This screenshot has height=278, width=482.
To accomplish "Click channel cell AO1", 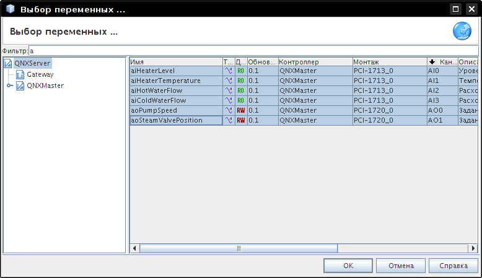I will [442, 119].
